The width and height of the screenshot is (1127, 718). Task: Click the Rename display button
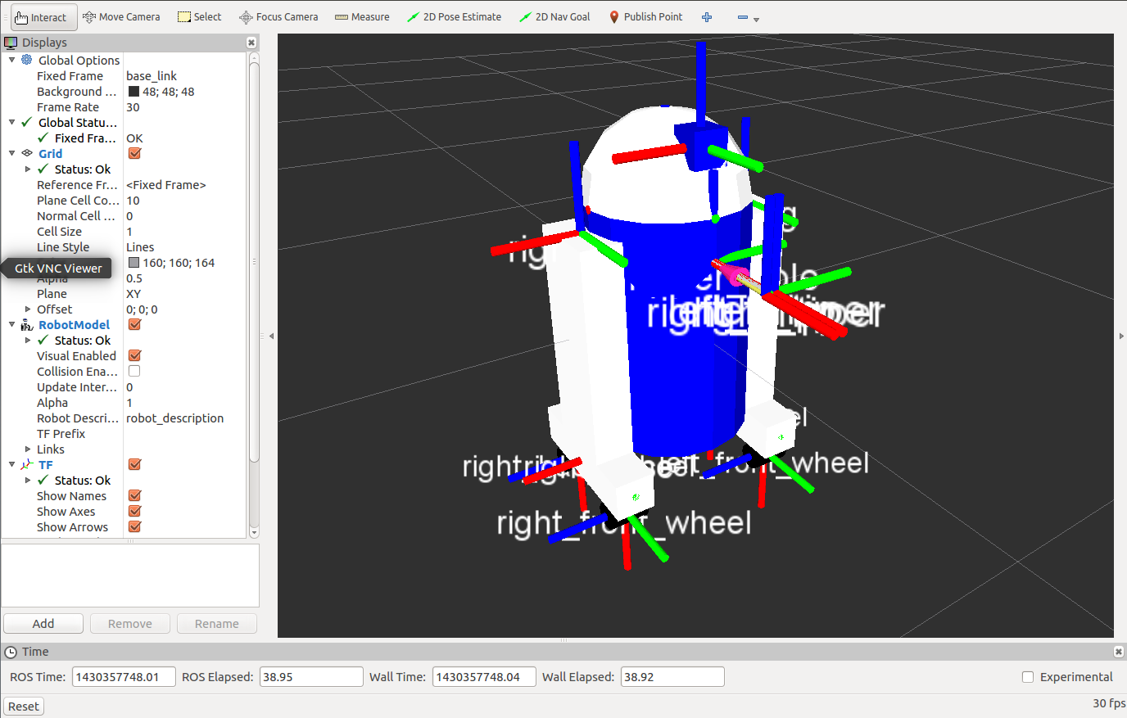coord(217,624)
